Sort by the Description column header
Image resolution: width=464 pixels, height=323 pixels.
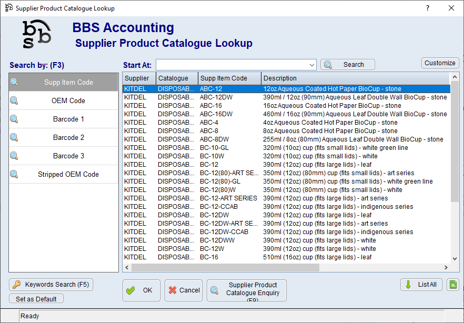356,78
